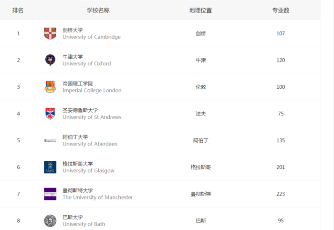
Task: Click the 107 programs count for Cambridge
Action: click(x=281, y=33)
